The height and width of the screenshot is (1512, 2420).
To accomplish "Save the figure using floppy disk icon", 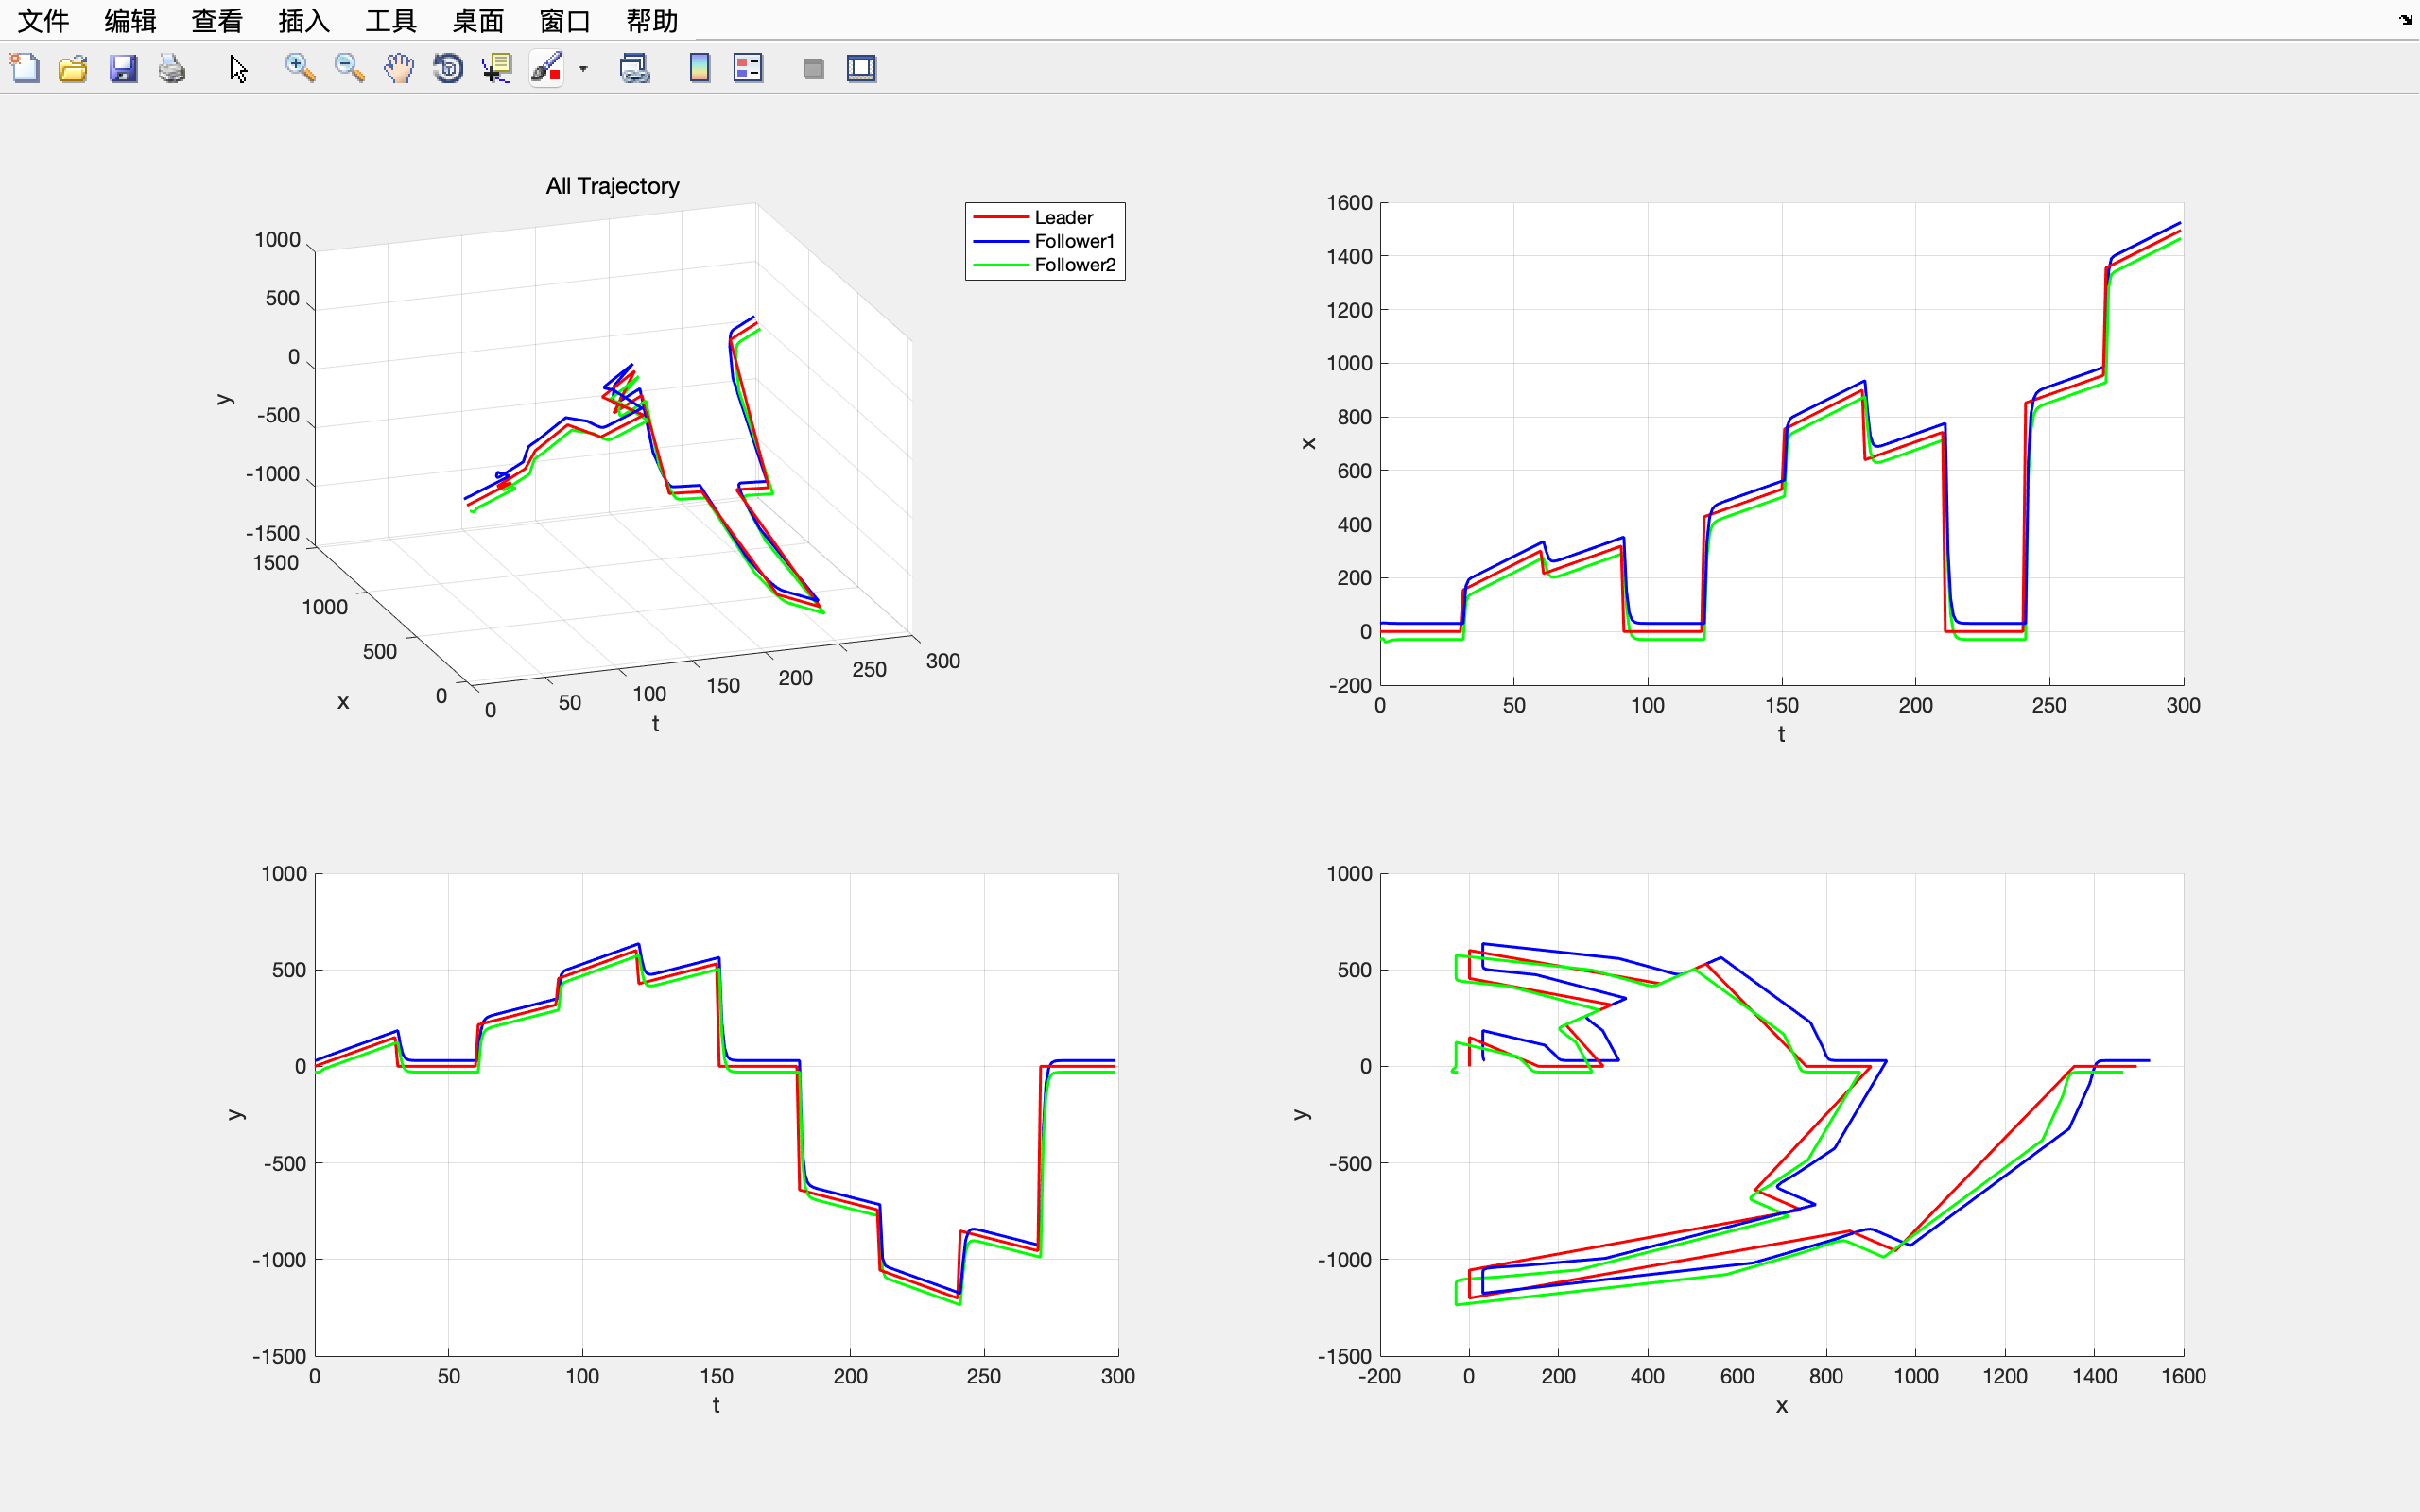I will pos(123,68).
